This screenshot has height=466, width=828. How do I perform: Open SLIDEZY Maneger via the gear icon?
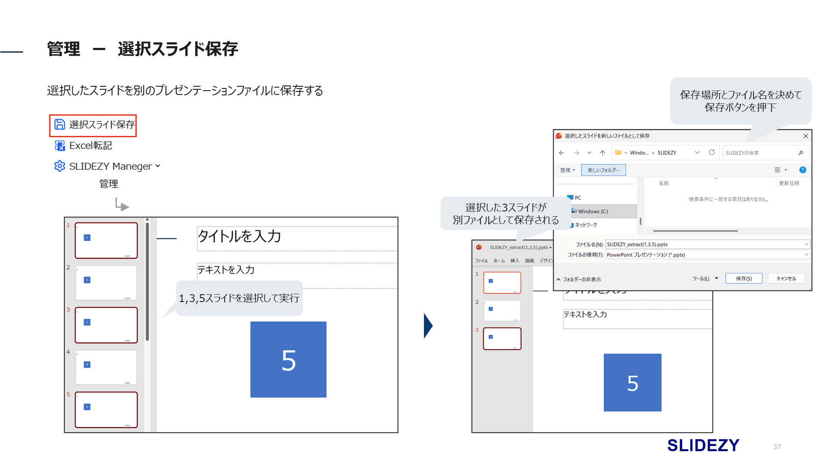[60, 166]
